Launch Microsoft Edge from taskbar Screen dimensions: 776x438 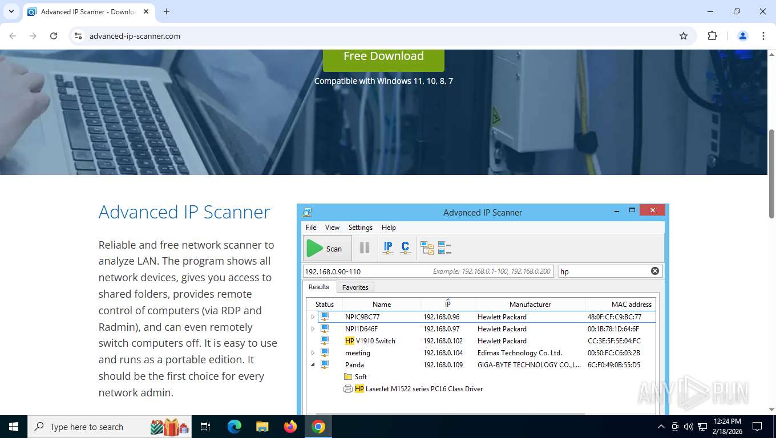[235, 427]
